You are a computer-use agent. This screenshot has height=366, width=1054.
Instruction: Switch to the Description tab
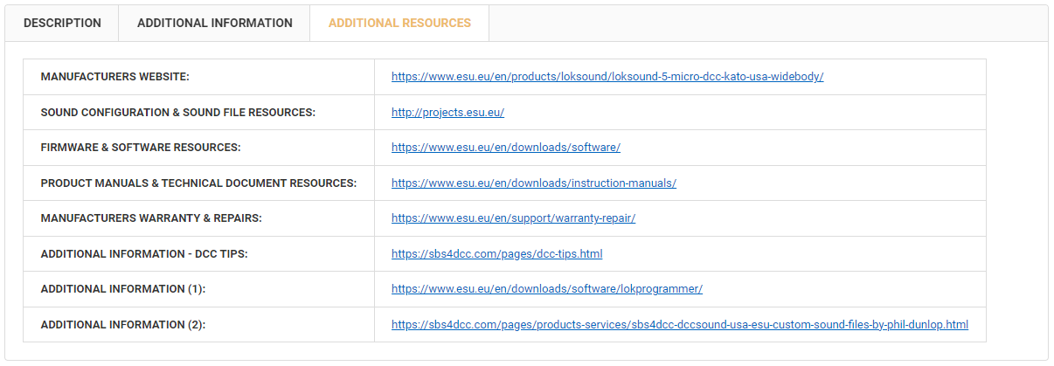(x=62, y=24)
